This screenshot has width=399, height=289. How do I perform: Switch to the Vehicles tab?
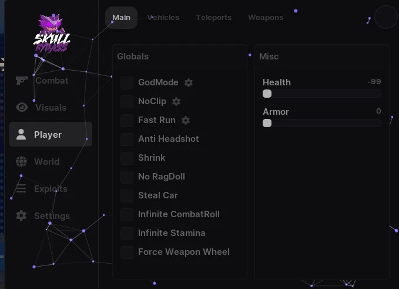click(163, 18)
